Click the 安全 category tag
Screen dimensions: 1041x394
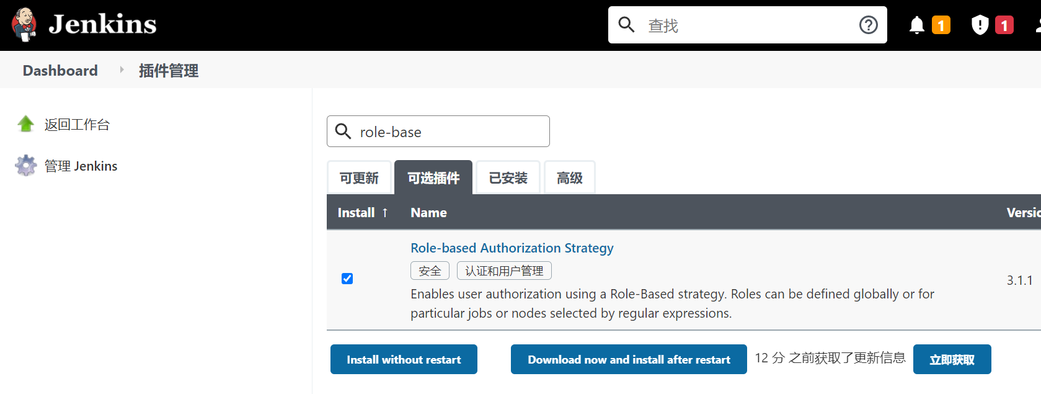click(x=430, y=271)
